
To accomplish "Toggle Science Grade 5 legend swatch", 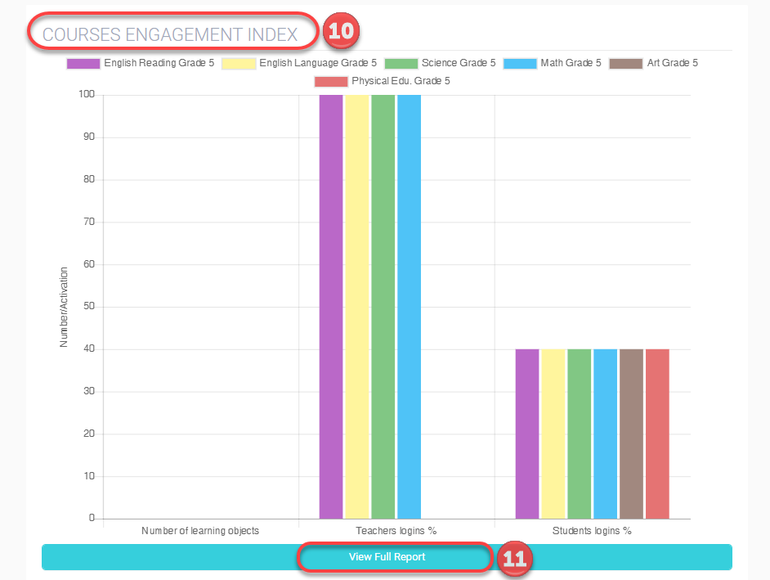I will click(x=401, y=64).
